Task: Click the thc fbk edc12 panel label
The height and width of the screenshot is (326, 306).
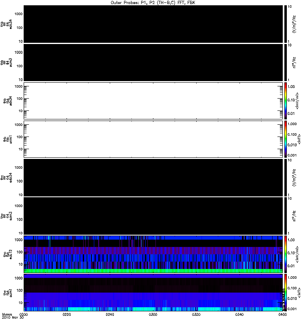Action: pyautogui.click(x=8, y=254)
